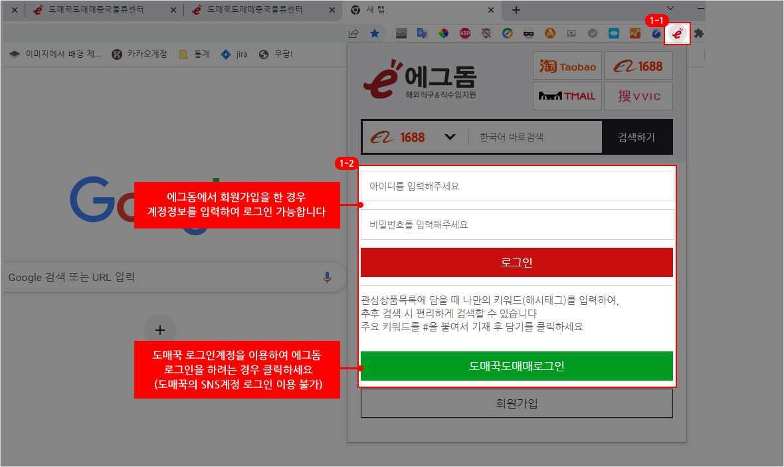Click the ABP ad blocker extension icon
Image resolution: width=784 pixels, height=467 pixels.
466,33
